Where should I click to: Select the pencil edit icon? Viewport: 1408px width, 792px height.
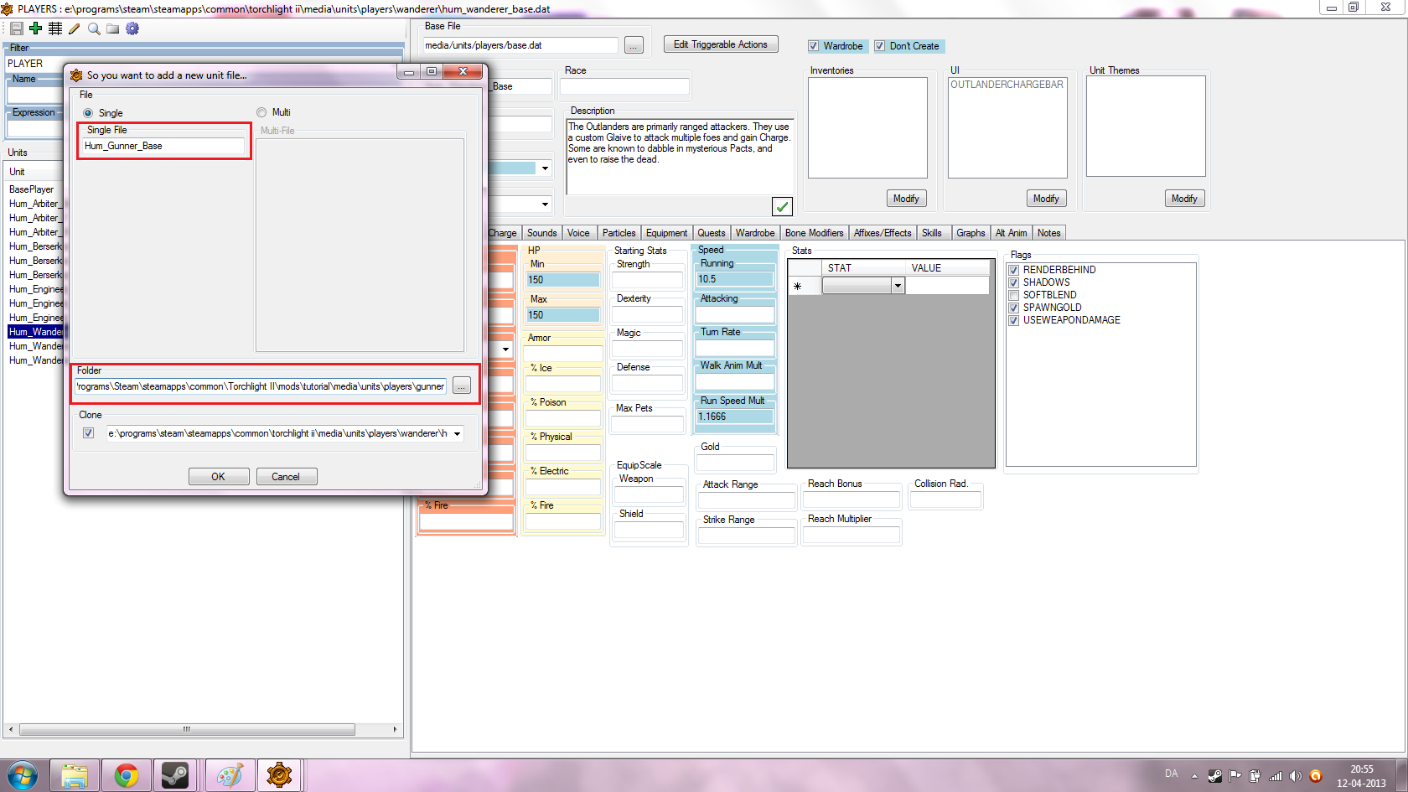tap(75, 28)
